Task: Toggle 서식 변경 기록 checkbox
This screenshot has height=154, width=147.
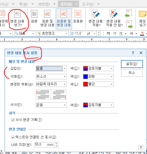Action: click(x=13, y=120)
